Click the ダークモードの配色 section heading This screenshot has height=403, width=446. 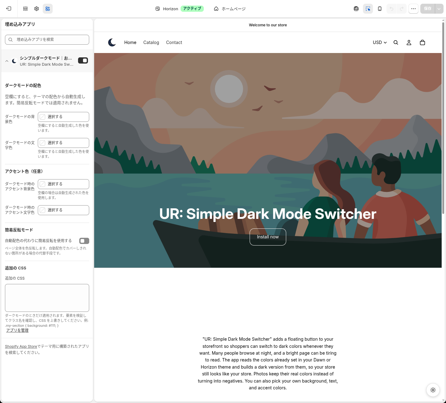(x=23, y=86)
